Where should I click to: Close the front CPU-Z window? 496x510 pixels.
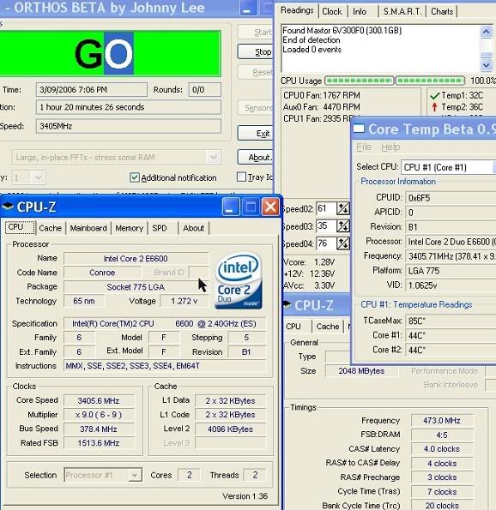270,207
